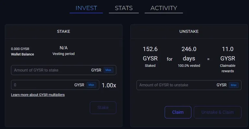Open the ACTIVITY tab
Image resolution: width=249 pixels, height=129 pixels.
(x=164, y=8)
